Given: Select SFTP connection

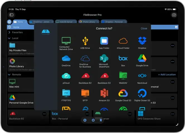Looking at the screenshot, I should (x=85, y=95).
